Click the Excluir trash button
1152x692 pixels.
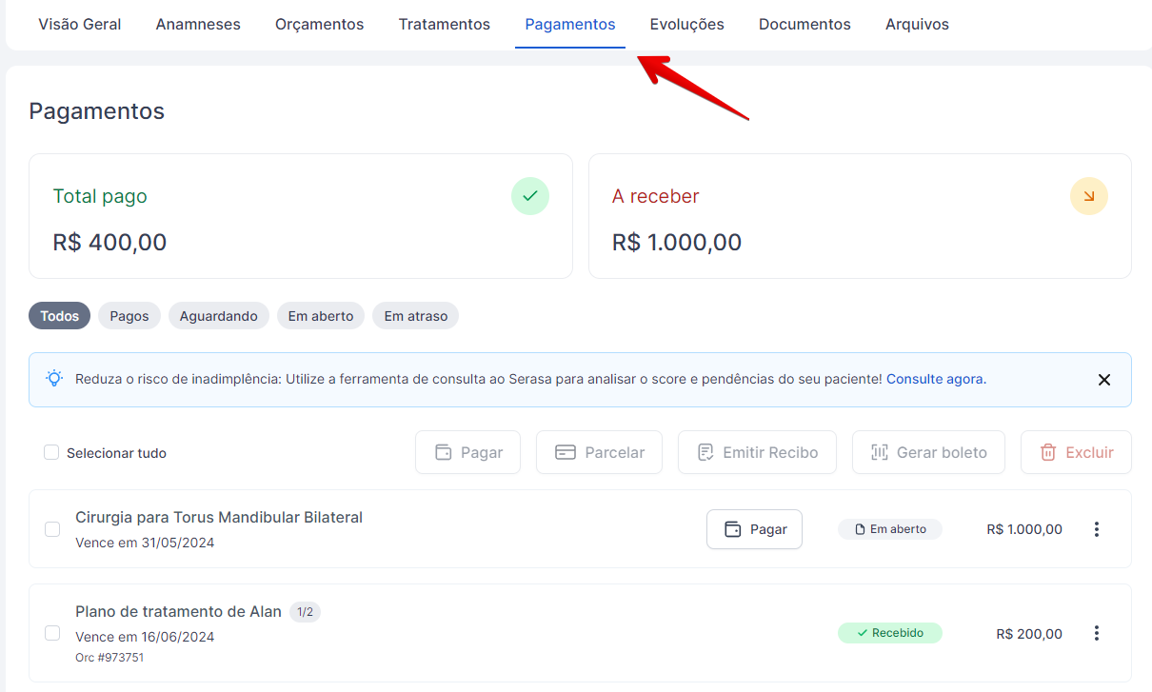(x=1076, y=453)
